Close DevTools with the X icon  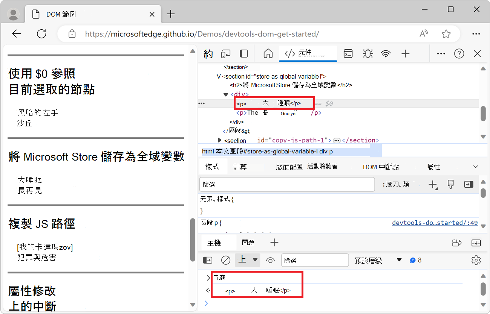[477, 54]
